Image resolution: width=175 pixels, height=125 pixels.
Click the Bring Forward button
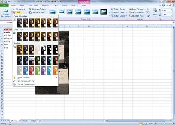point(137,9)
